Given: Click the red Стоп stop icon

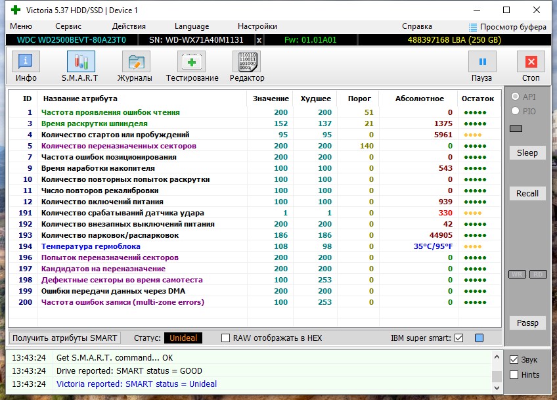Looking at the screenshot, I should tap(531, 62).
